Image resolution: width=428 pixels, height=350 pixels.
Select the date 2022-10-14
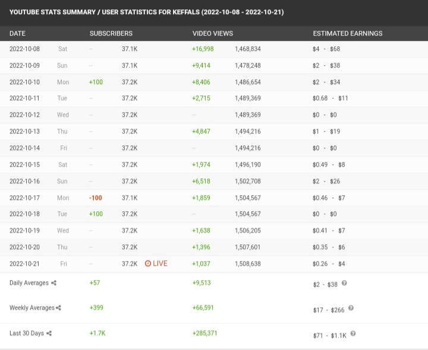pos(24,148)
